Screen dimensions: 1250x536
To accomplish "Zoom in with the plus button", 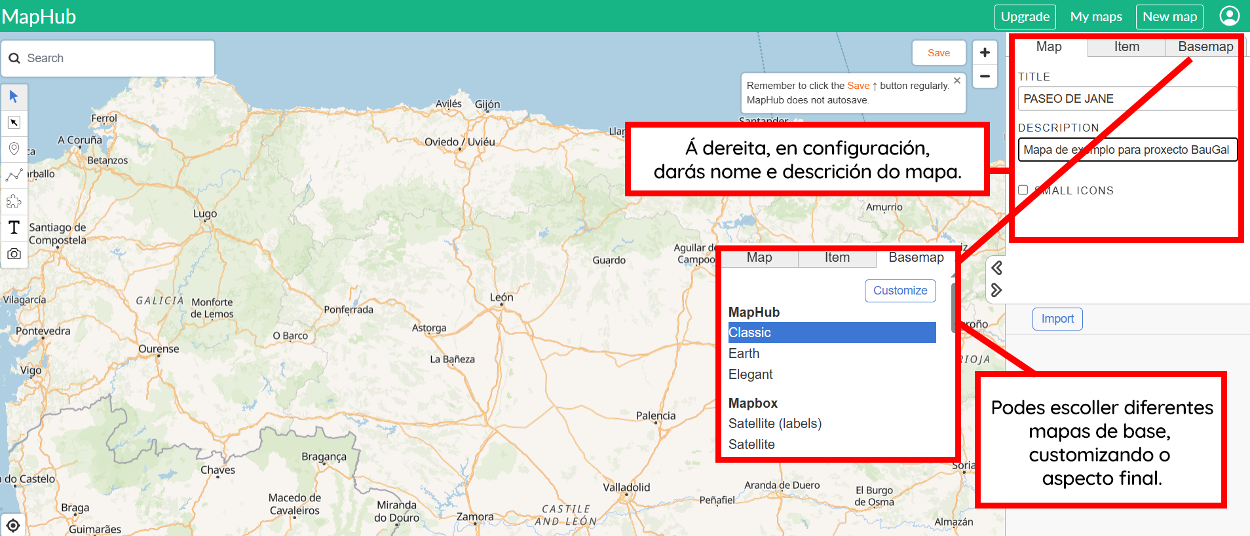I will (x=985, y=52).
